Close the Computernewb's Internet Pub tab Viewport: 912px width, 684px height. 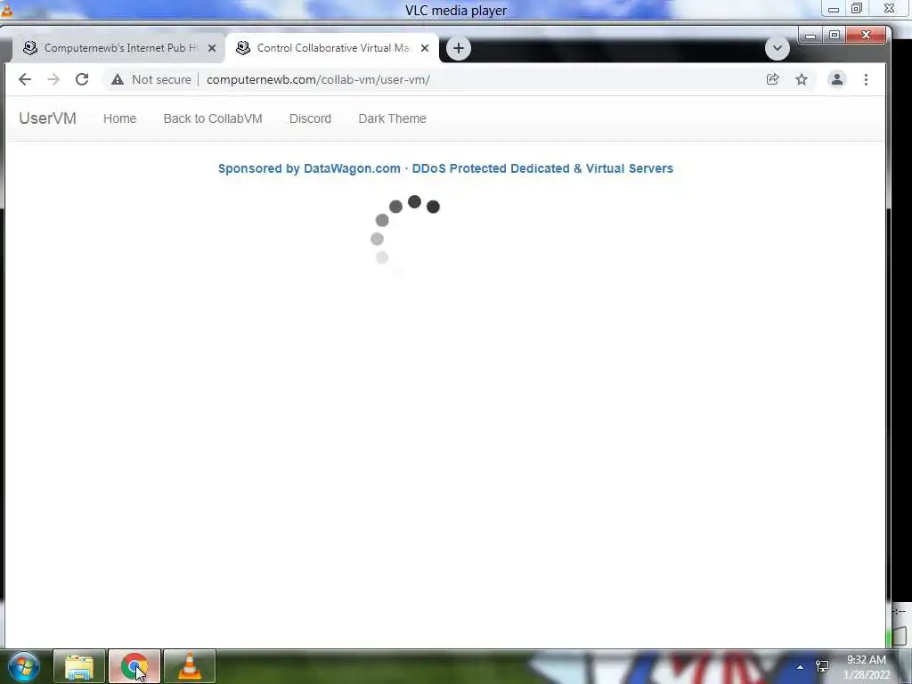212,48
